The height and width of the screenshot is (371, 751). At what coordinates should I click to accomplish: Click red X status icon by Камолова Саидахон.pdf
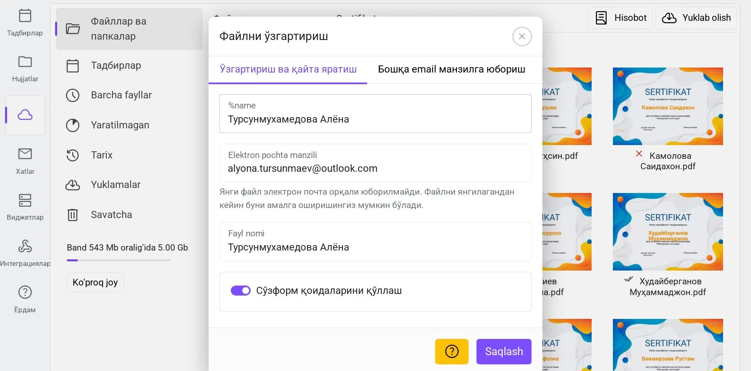[x=639, y=153]
